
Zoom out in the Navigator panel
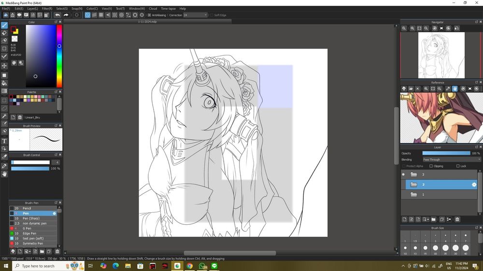426,28
